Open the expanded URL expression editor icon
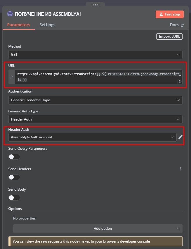191x249 pixels. tap(180, 81)
